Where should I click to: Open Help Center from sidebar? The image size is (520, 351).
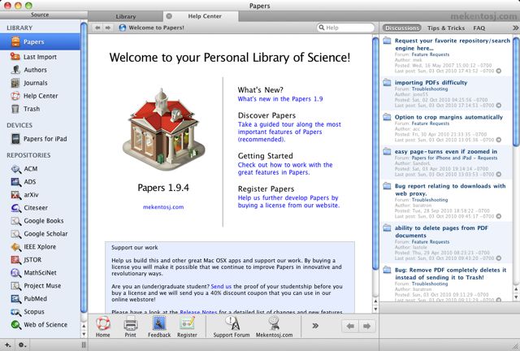40,96
